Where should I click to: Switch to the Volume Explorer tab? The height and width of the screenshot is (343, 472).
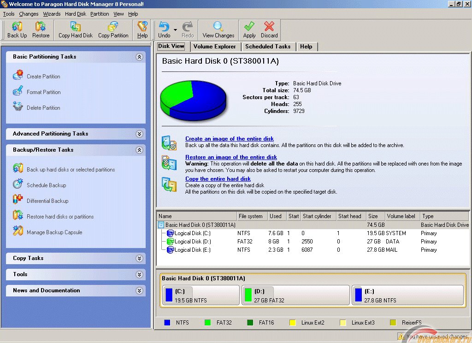214,47
